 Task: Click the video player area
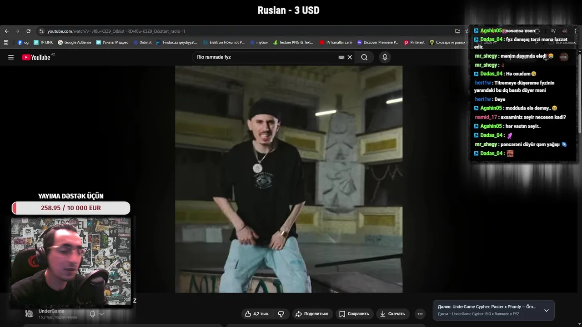click(289, 179)
